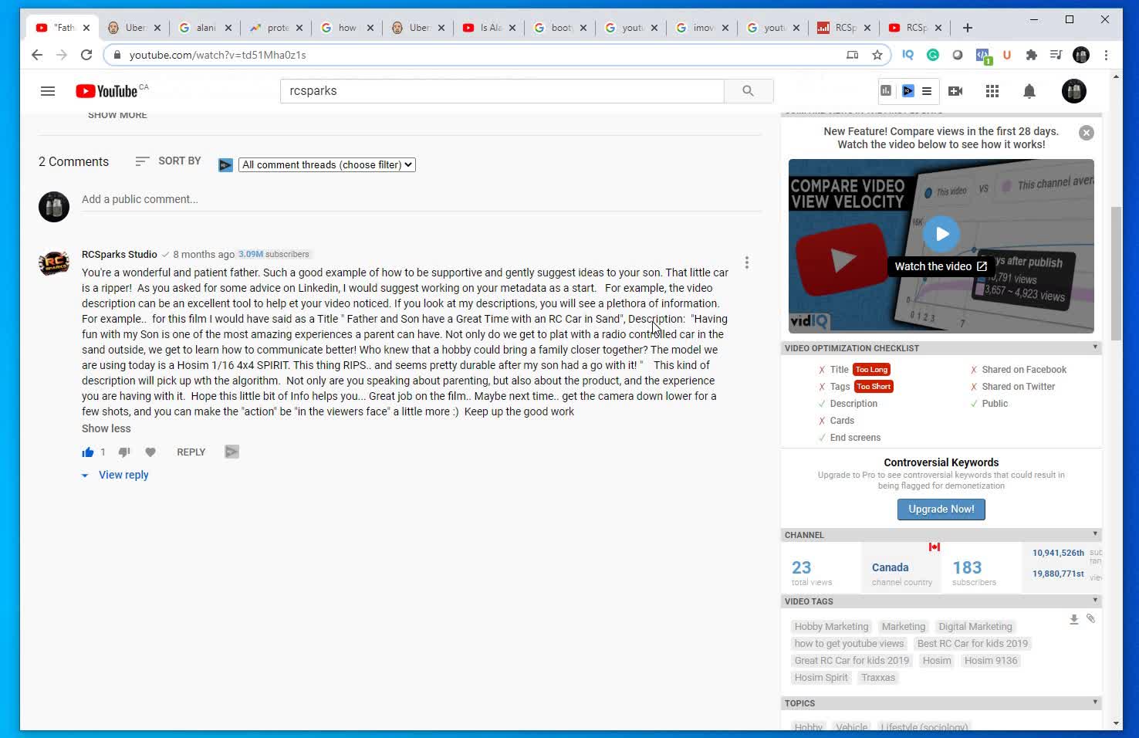Open the YouTube hamburger guide menu
Viewport: 1139px width, 738px height.
[48, 91]
